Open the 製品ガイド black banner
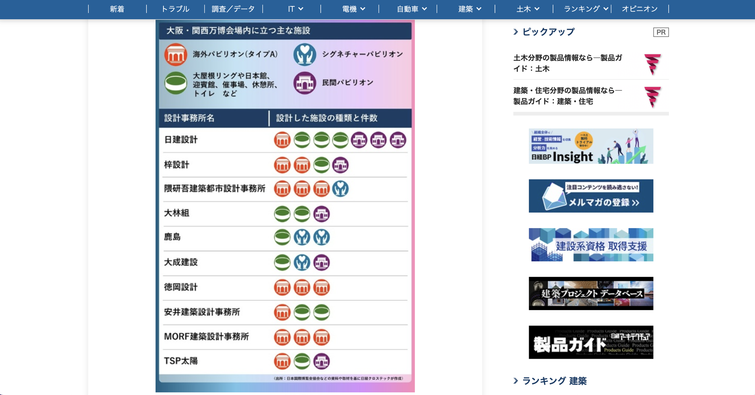 591,342
